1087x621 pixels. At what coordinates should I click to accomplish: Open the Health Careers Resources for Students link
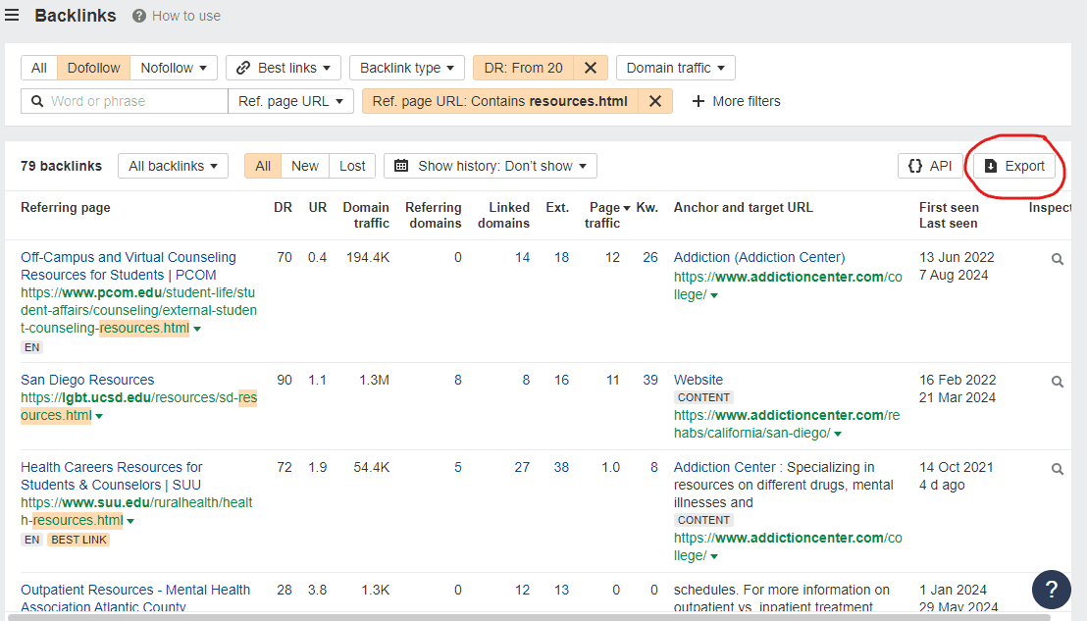point(112,476)
